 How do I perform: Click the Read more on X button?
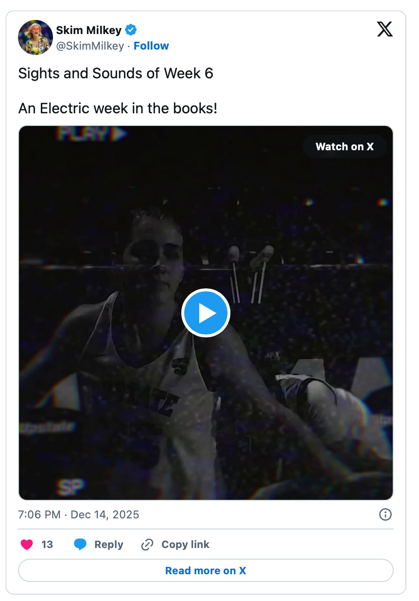pyautogui.click(x=206, y=570)
